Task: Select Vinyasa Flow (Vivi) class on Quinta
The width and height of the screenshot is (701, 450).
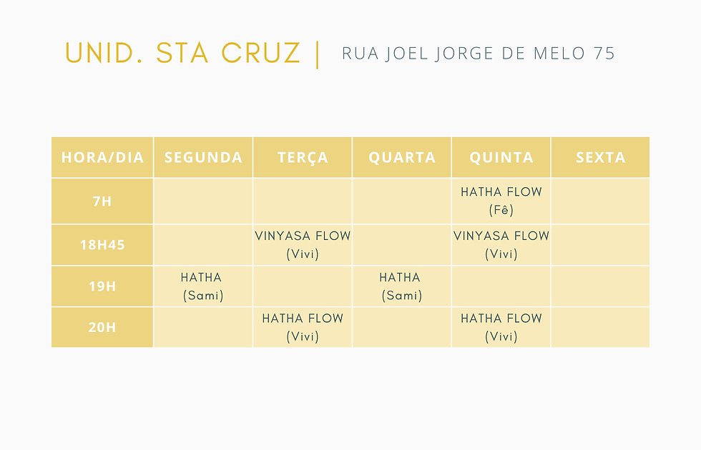Action: (x=501, y=244)
